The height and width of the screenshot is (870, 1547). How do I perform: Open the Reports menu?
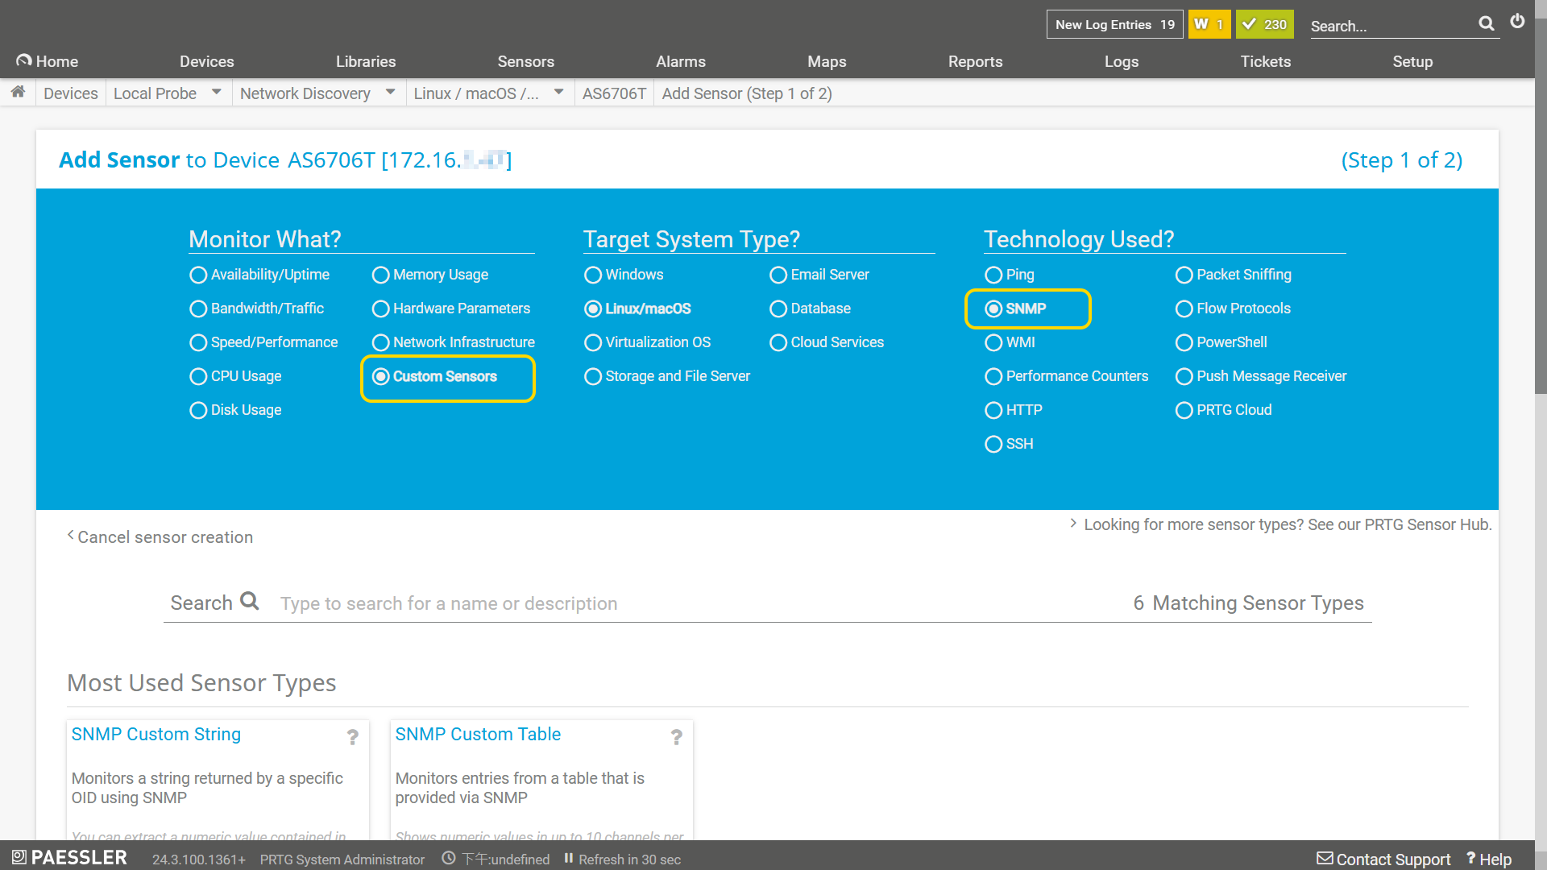975,61
